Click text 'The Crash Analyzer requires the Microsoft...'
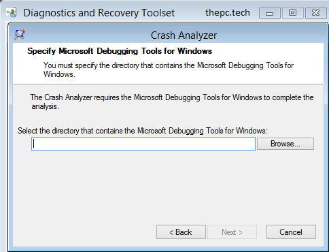This screenshot has width=329, height=252. pyautogui.click(x=172, y=101)
